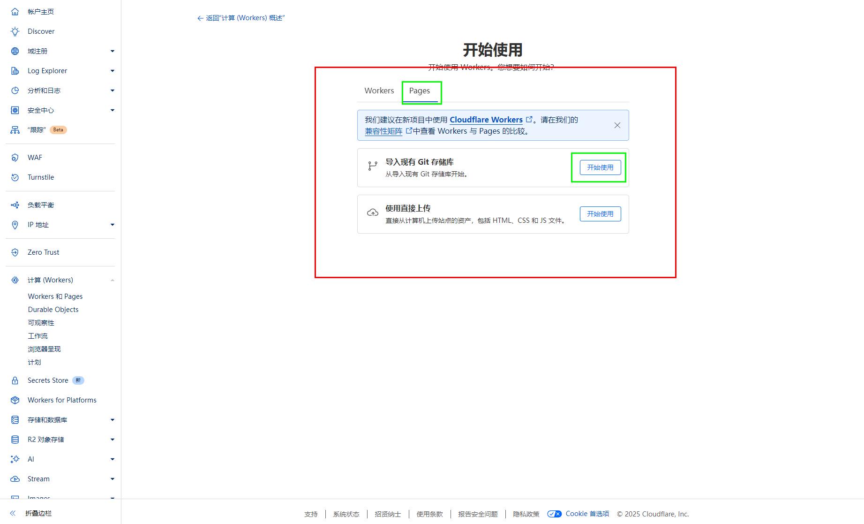The width and height of the screenshot is (864, 524).
Task: Expand the R2 对象存储 dropdown arrow
Action: tap(112, 440)
